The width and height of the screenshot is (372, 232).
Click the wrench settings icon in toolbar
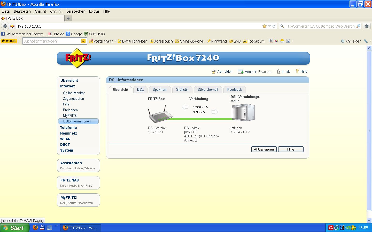[x=366, y=41]
